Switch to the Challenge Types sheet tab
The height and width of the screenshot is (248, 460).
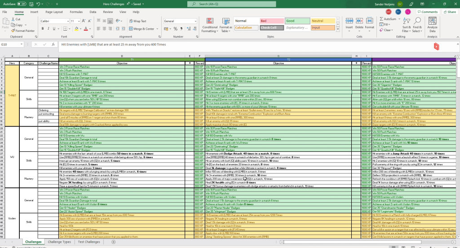pyautogui.click(x=59, y=242)
